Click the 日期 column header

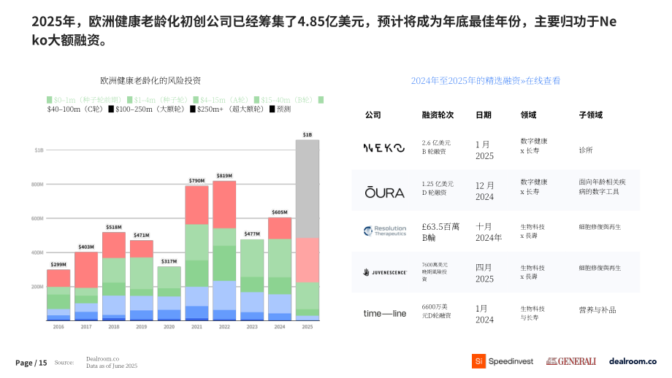484,115
